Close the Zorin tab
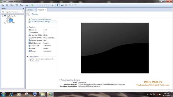The width and height of the screenshot is (173, 97). 46,10
